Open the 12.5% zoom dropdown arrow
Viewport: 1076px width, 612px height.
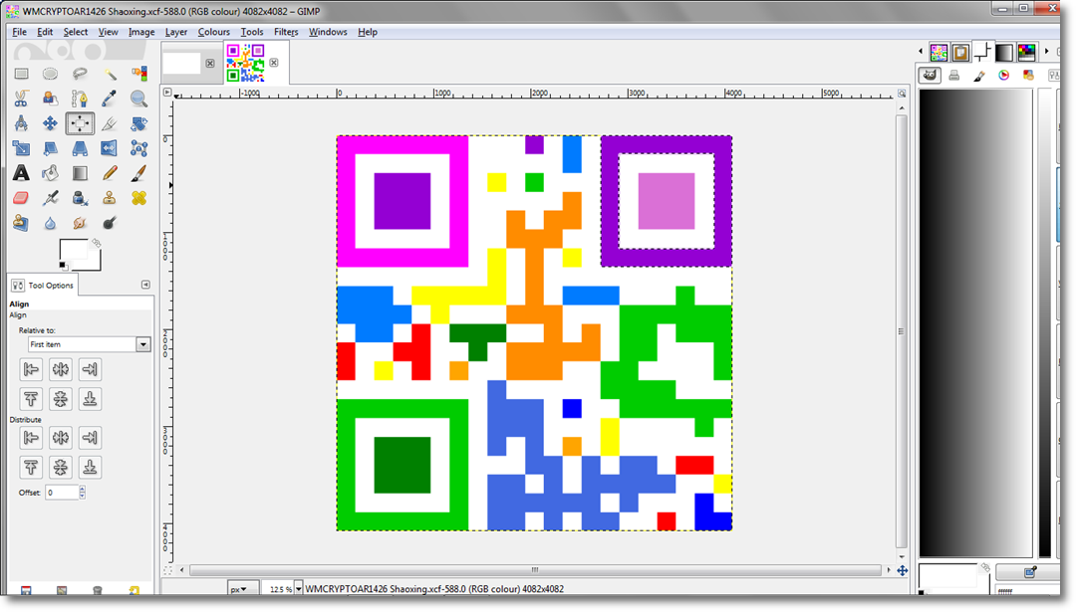point(299,589)
